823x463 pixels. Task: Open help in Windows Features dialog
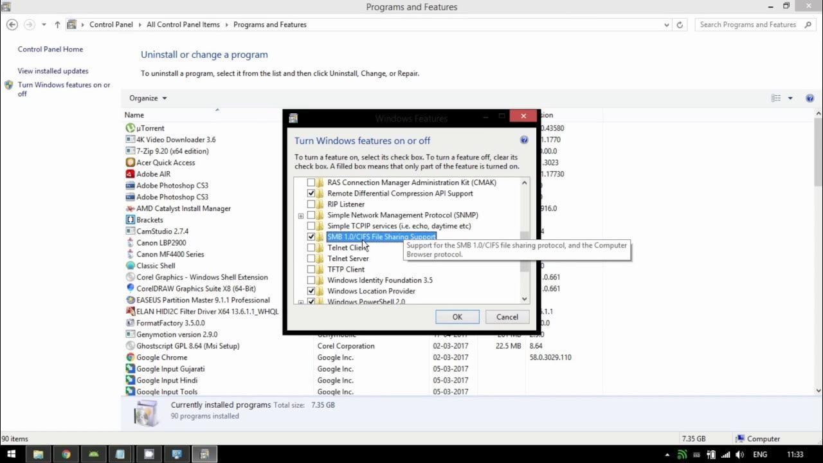tap(524, 140)
